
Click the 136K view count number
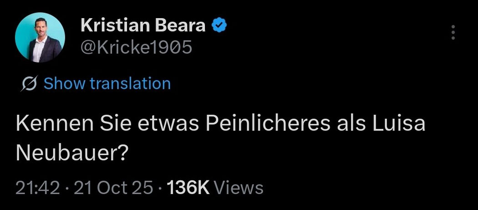coord(188,187)
